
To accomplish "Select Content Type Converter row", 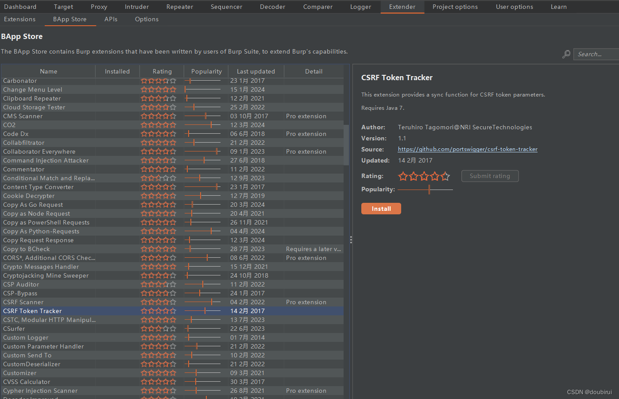I will [x=172, y=187].
